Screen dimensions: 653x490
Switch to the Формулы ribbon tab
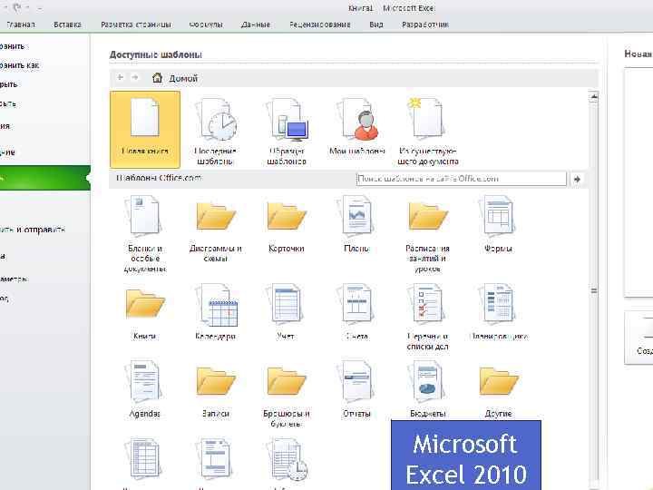pyautogui.click(x=206, y=24)
